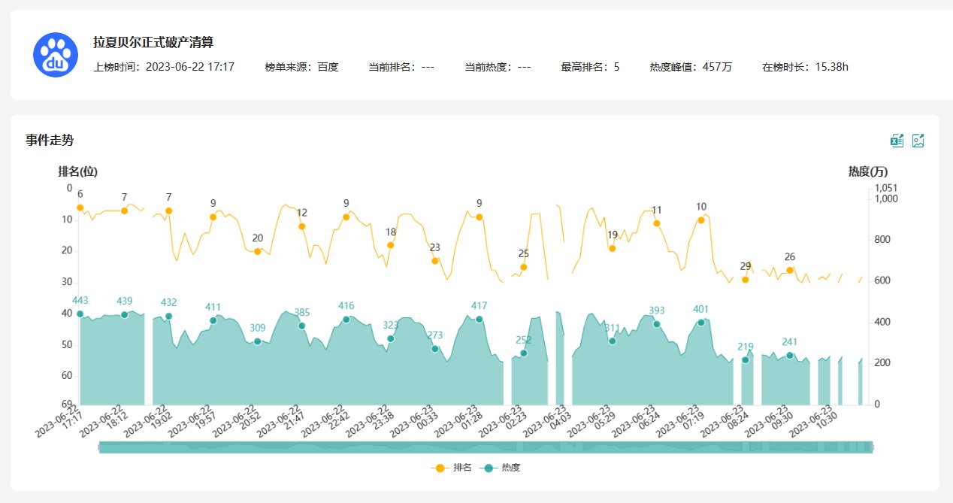
Task: Export chart data to Excel
Action: [897, 141]
